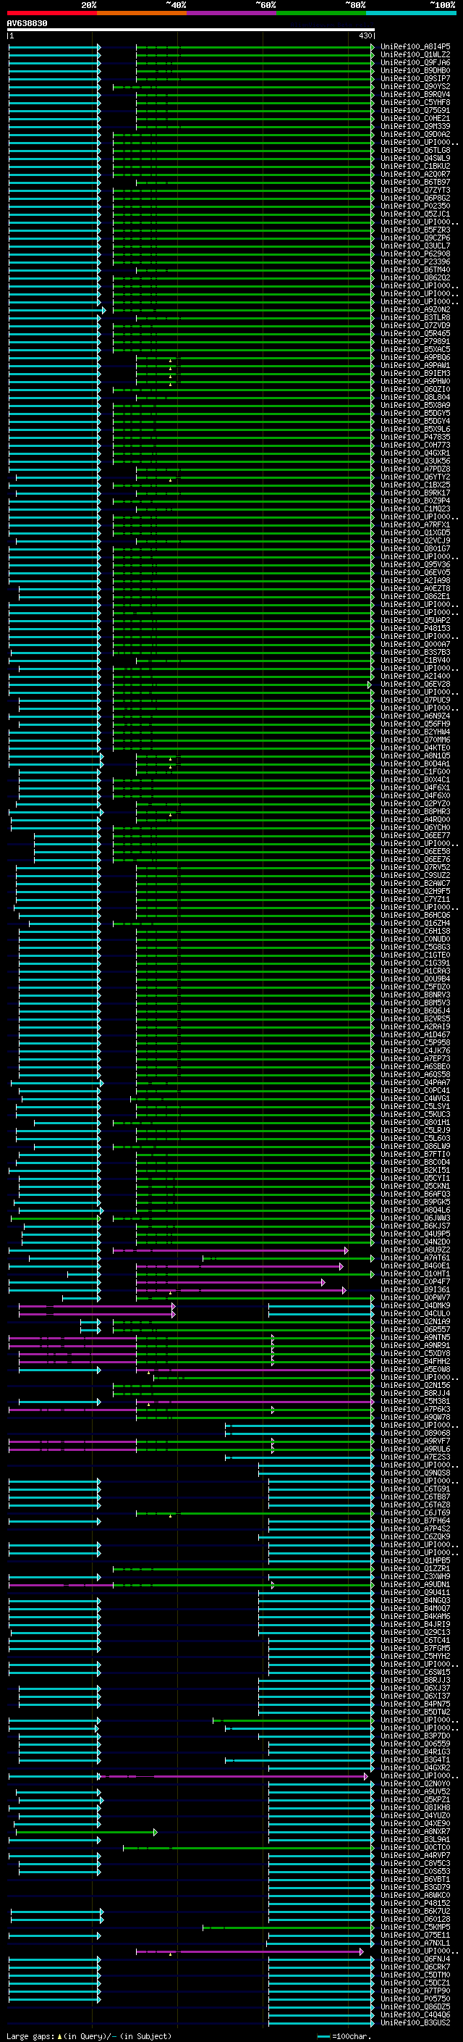Select the label UniRef100_C6TG91
Image resolution: width=463 pixels, height=2042 pixels.
coord(415,1489)
